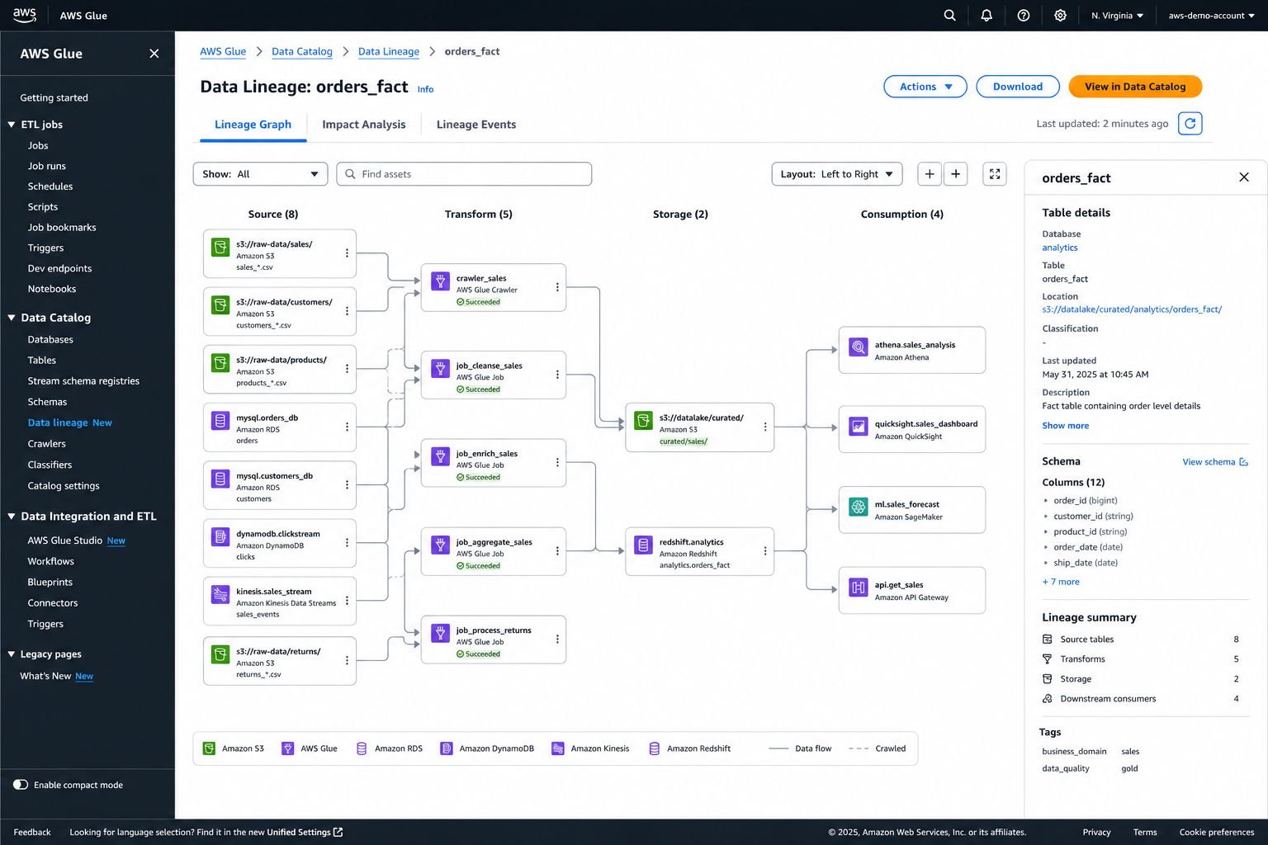1268x845 pixels.
Task: Open Unified Settings link in footer
Action: tap(304, 832)
